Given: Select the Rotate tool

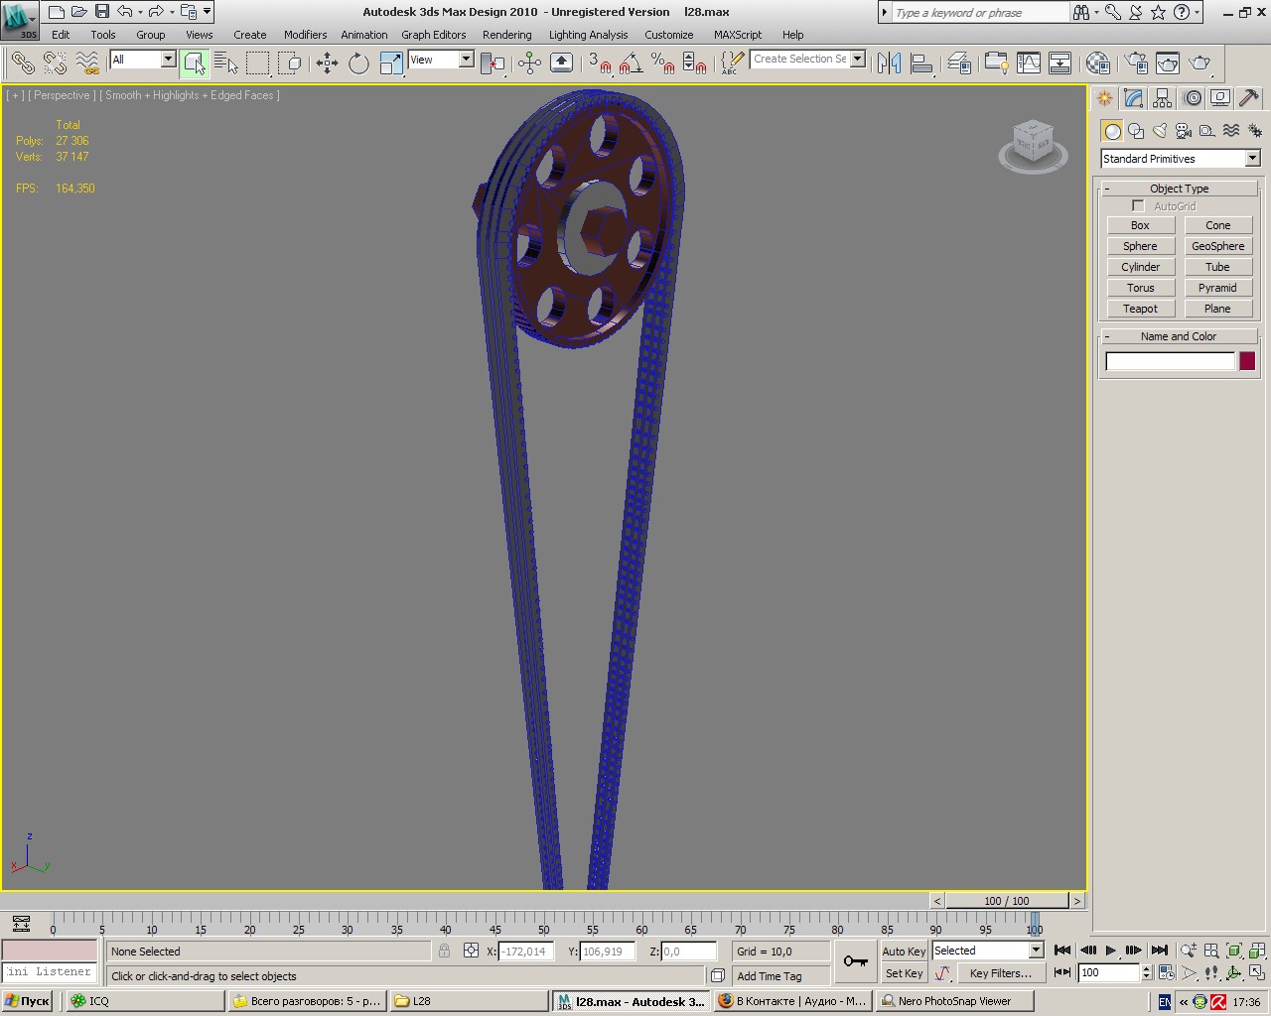Looking at the screenshot, I should pyautogui.click(x=358, y=63).
